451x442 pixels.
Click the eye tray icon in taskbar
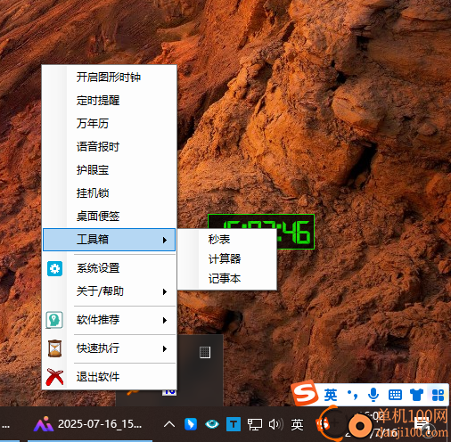click(x=212, y=424)
